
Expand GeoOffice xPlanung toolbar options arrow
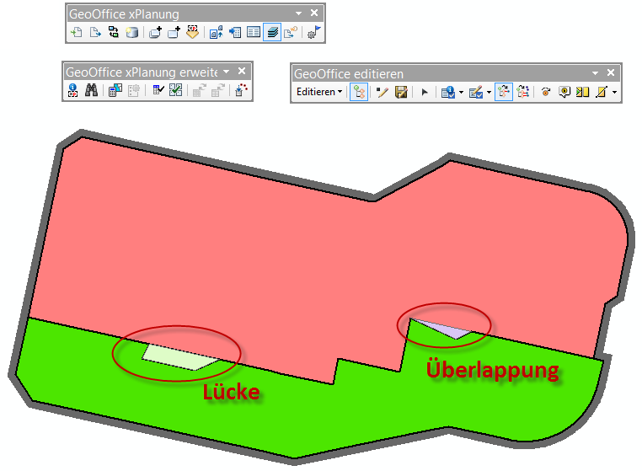coord(298,13)
